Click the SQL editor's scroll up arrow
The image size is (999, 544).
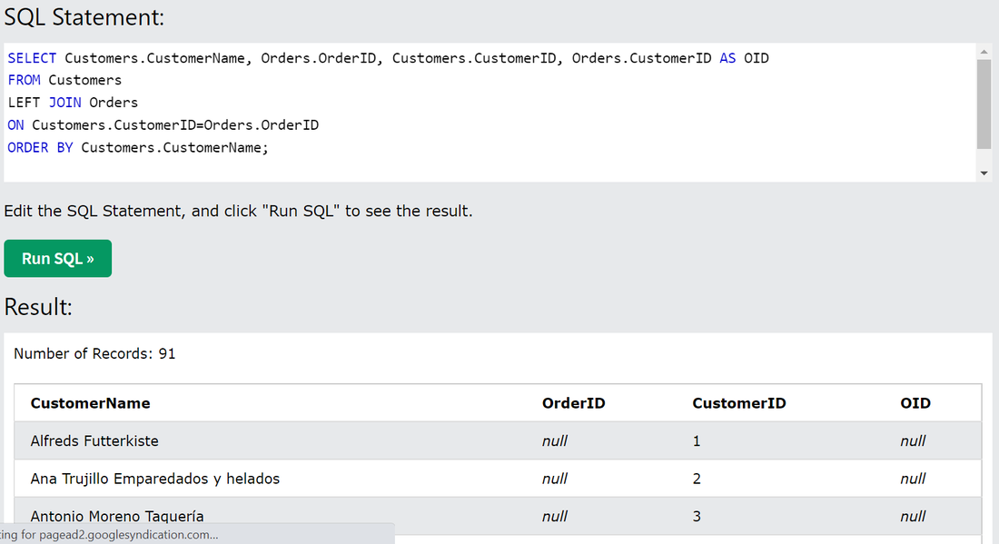(x=984, y=53)
